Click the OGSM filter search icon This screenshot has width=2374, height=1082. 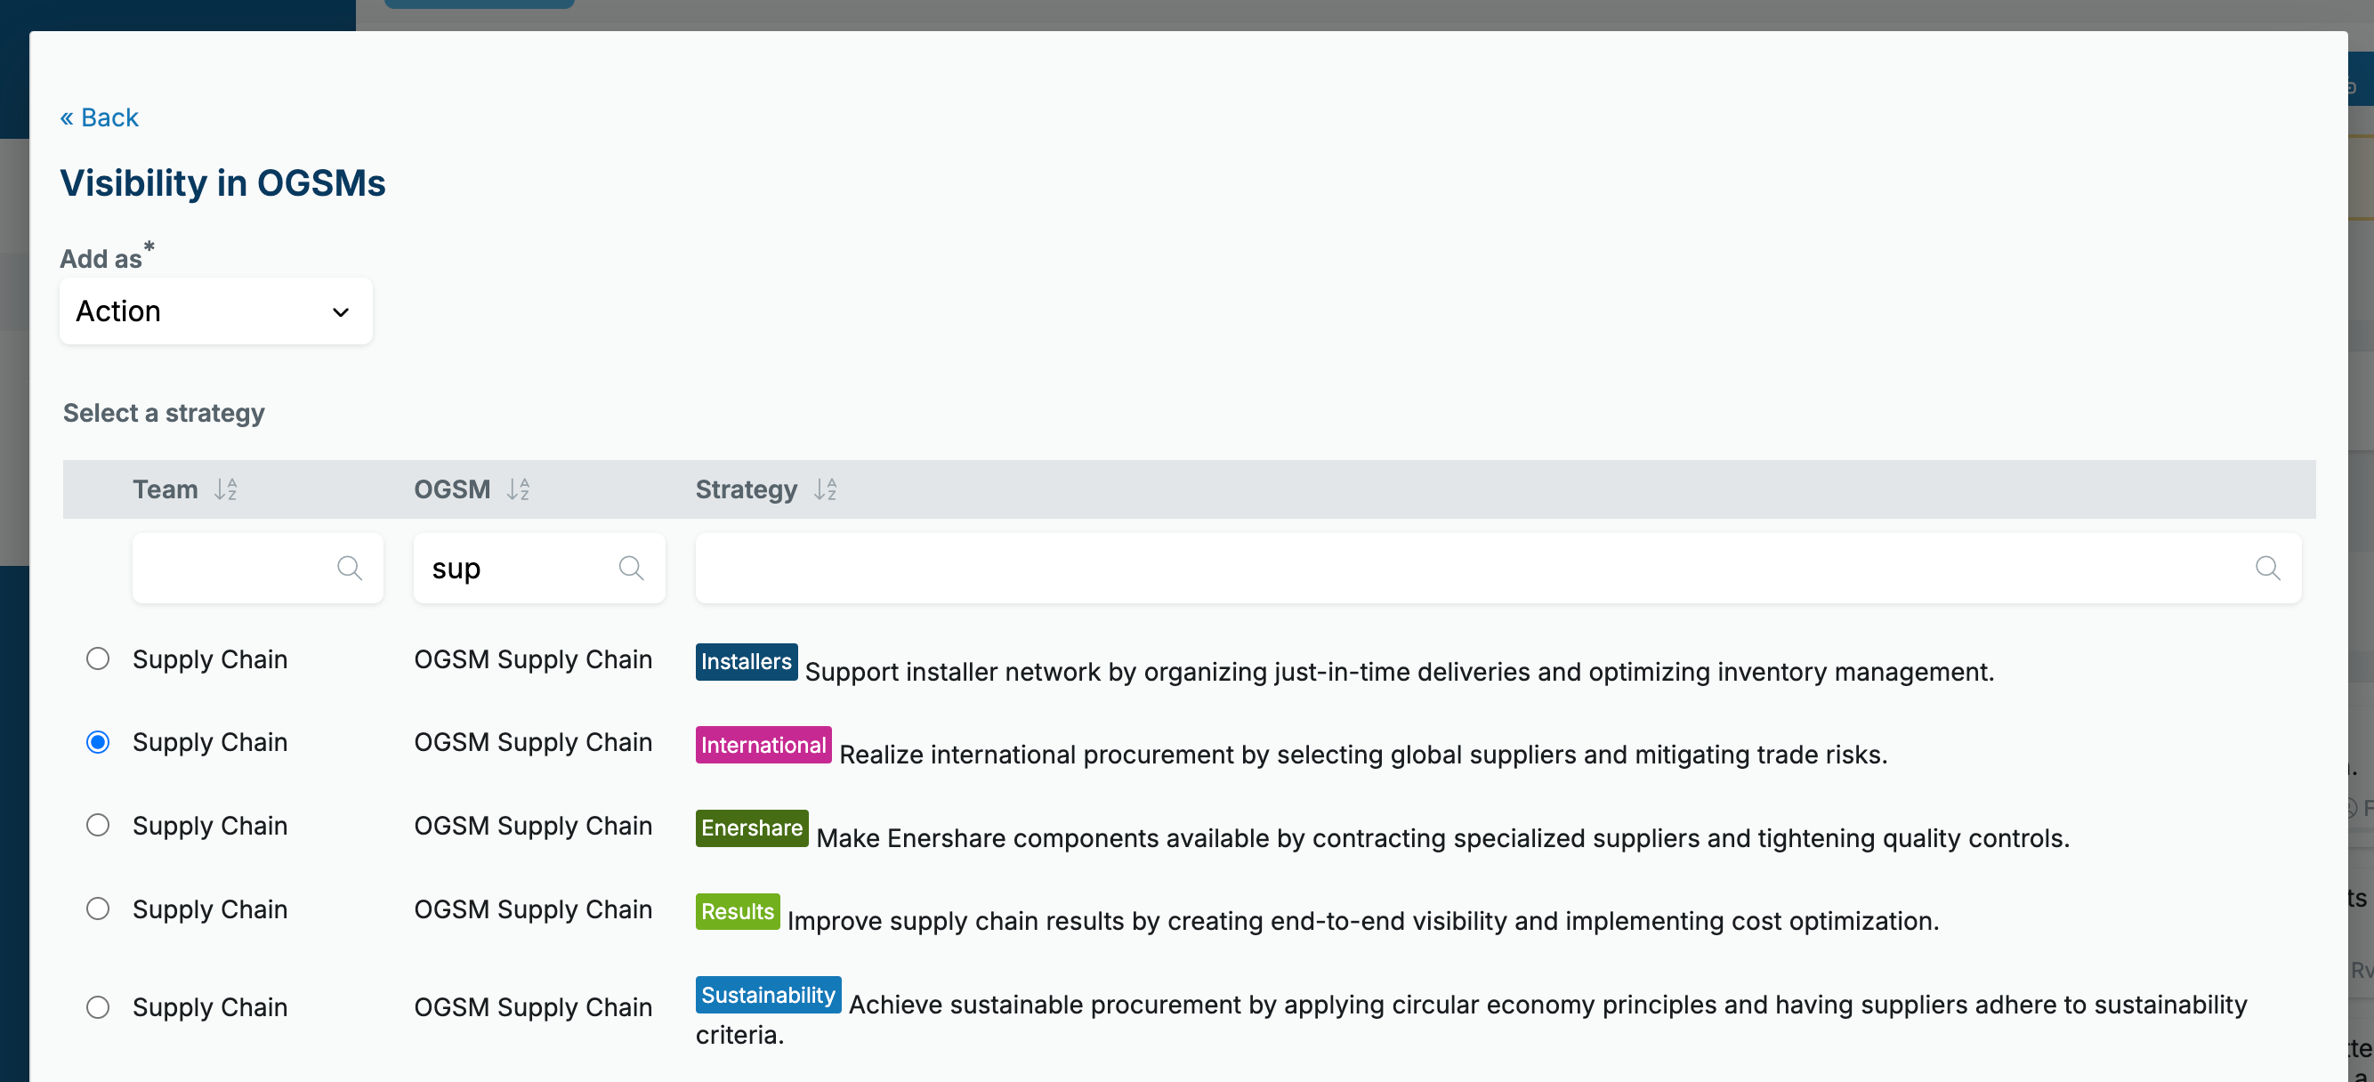pos(631,568)
